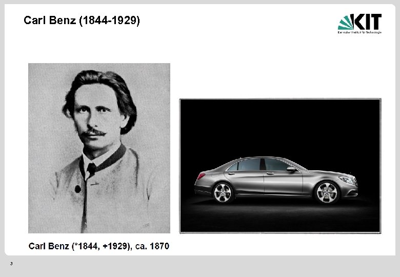Click the rear side window of the sedan
The image size is (400, 277).
[x=248, y=165]
